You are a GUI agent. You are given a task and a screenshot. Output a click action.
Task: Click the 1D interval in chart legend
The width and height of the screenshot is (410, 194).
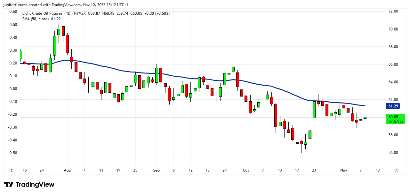pyautogui.click(x=68, y=13)
